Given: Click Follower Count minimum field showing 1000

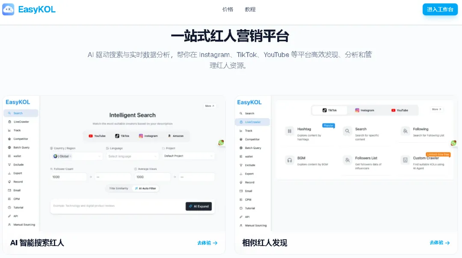Looking at the screenshot, I should tap(68, 177).
